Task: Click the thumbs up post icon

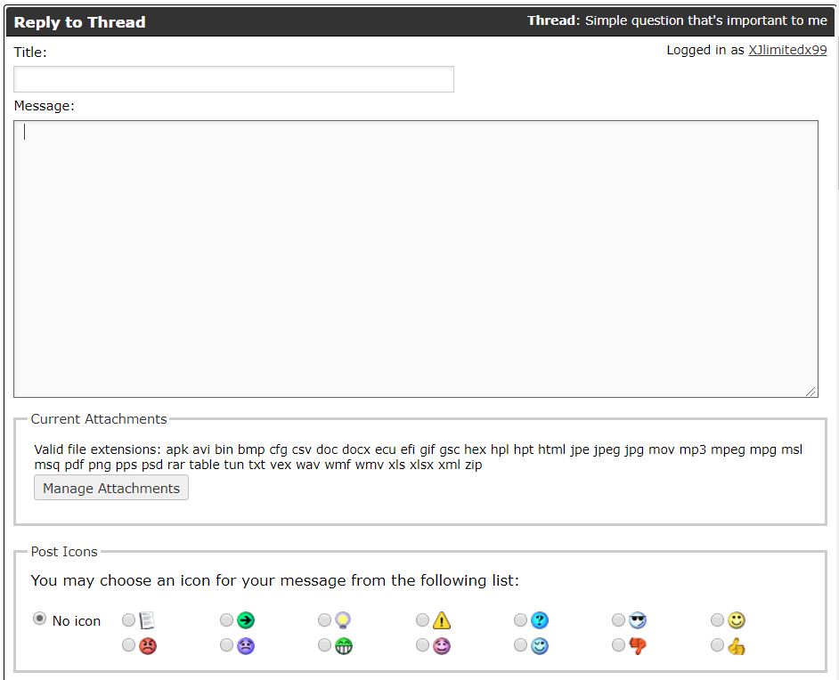Action: 736,646
